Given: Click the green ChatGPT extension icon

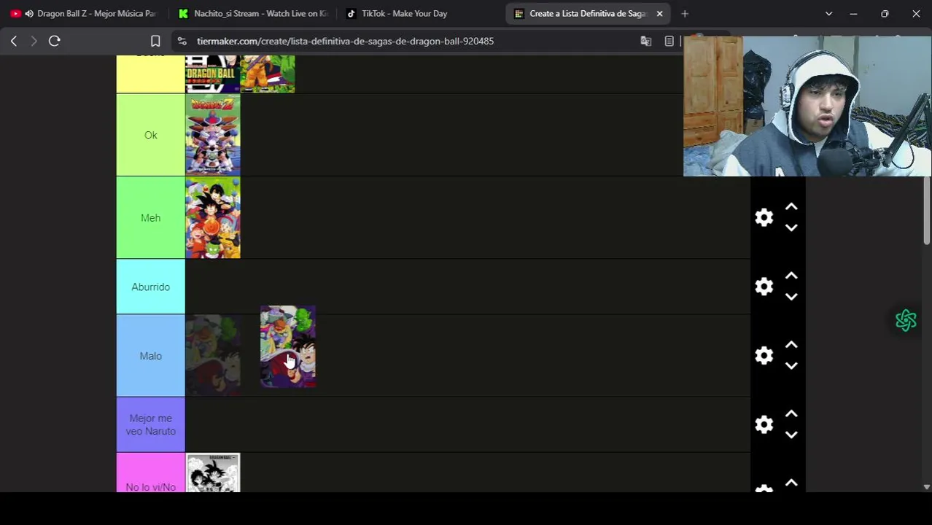Looking at the screenshot, I should [x=906, y=320].
